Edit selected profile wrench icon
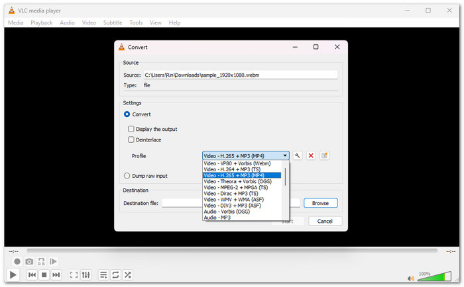 (x=298, y=155)
